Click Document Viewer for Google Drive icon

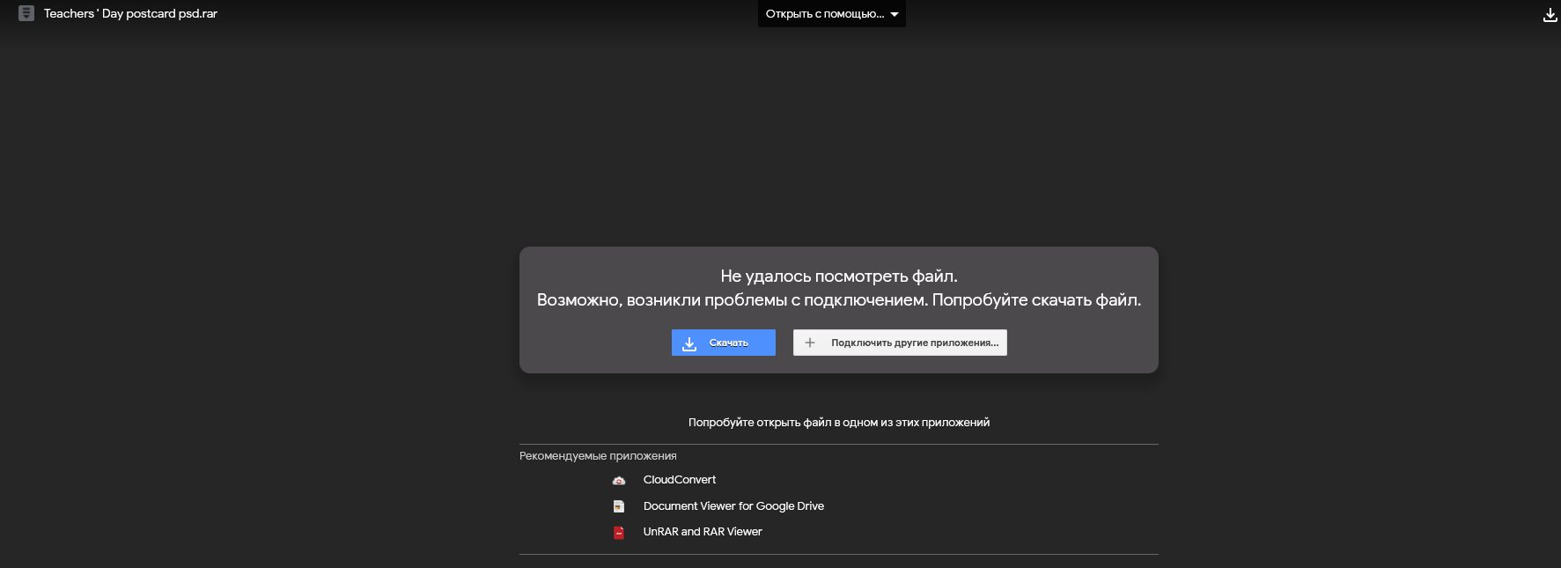click(x=619, y=506)
